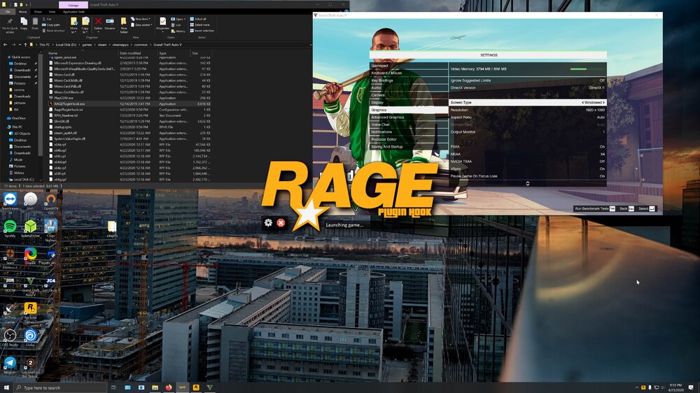Open Easy access dropdown in ribbon
The height and width of the screenshot is (393, 700).
coord(141,25)
